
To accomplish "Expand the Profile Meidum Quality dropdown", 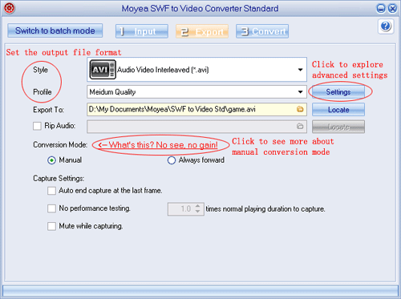I will click(300, 92).
